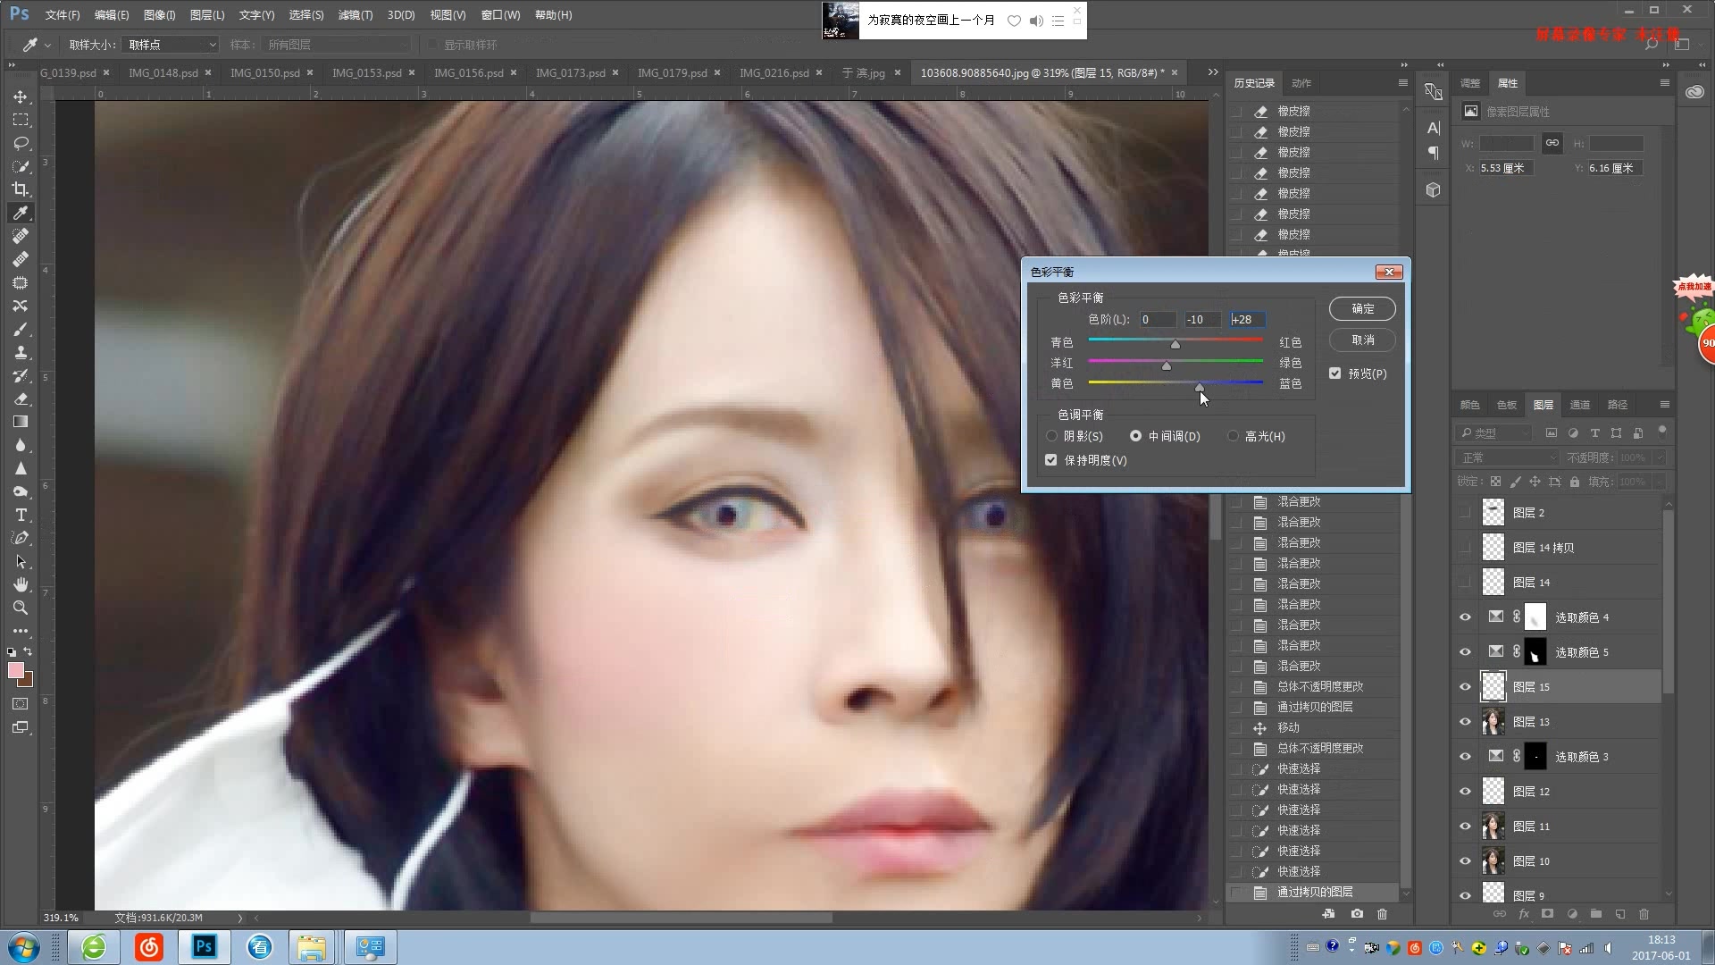The image size is (1715, 965).
Task: Open Photoshop from the Windows taskbar
Action: (205, 946)
